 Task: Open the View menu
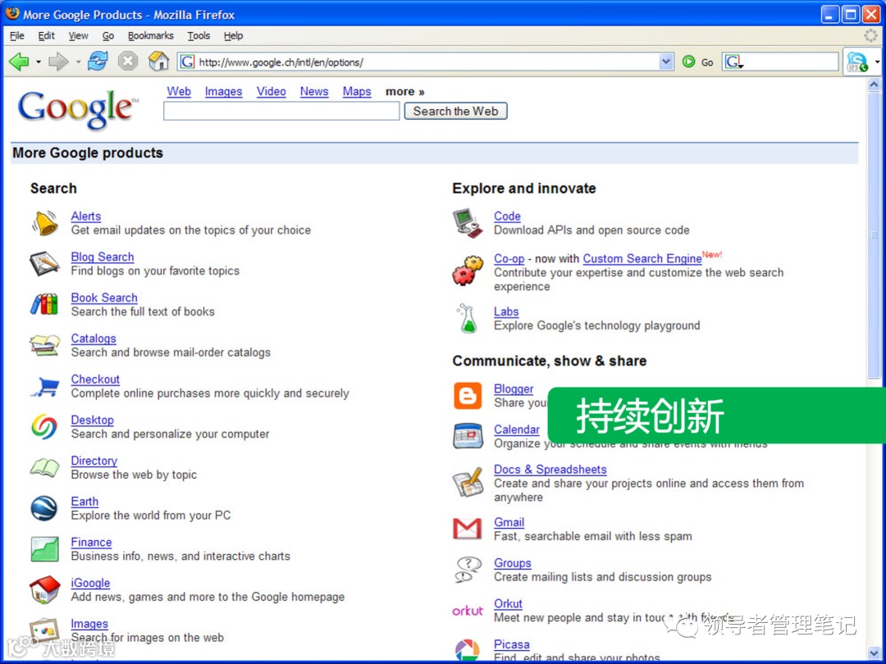point(79,35)
